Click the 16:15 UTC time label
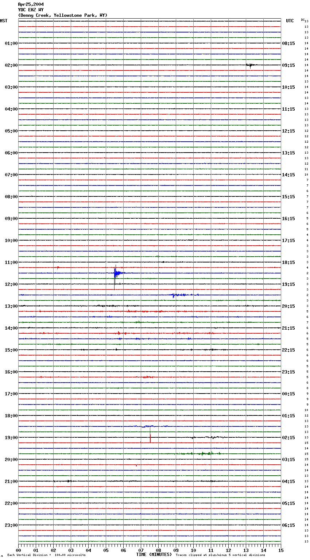Image resolution: width=310 pixels, height=560 pixels. pyautogui.click(x=288, y=219)
